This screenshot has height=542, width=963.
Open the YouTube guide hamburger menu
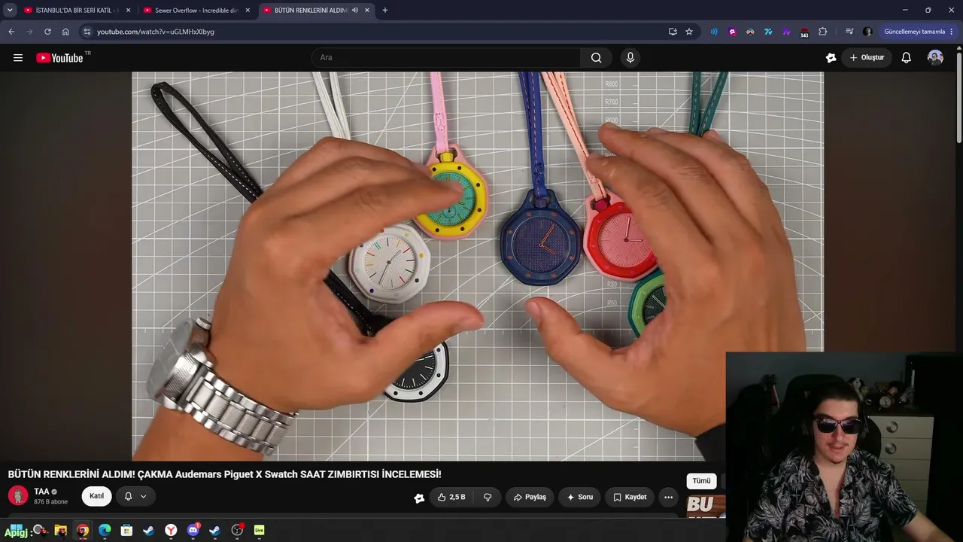pyautogui.click(x=18, y=58)
